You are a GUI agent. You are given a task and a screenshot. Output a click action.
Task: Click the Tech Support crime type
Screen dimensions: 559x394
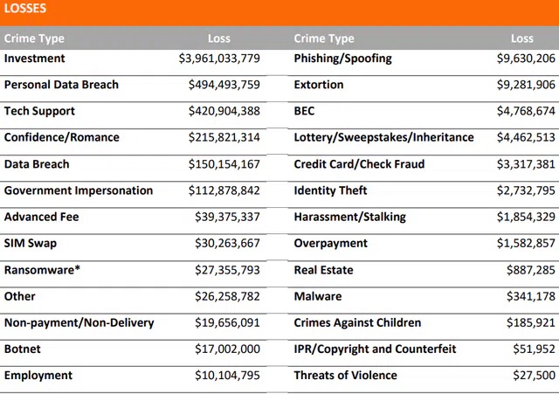39,111
